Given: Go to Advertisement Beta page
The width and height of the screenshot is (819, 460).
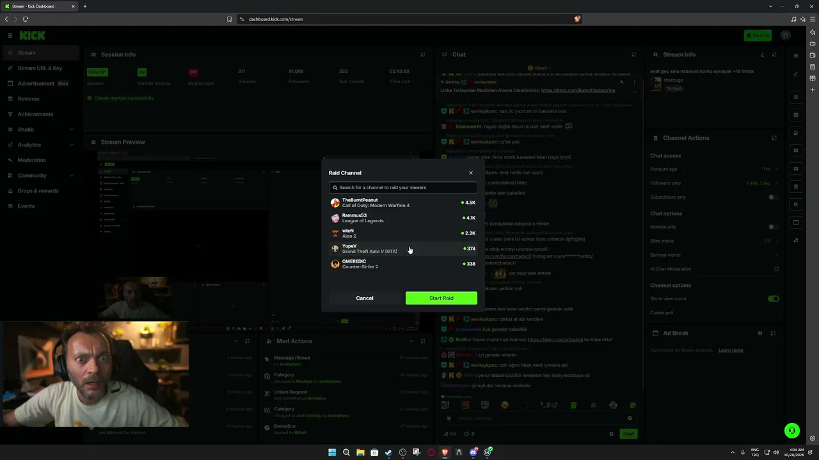Looking at the screenshot, I should pos(40,84).
